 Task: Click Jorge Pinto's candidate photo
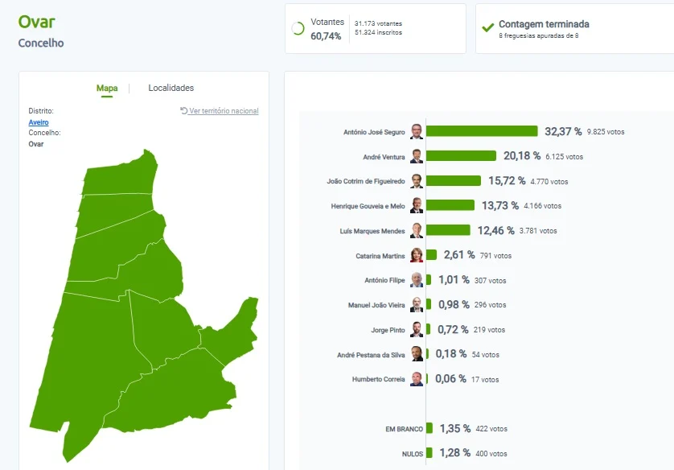(x=417, y=329)
